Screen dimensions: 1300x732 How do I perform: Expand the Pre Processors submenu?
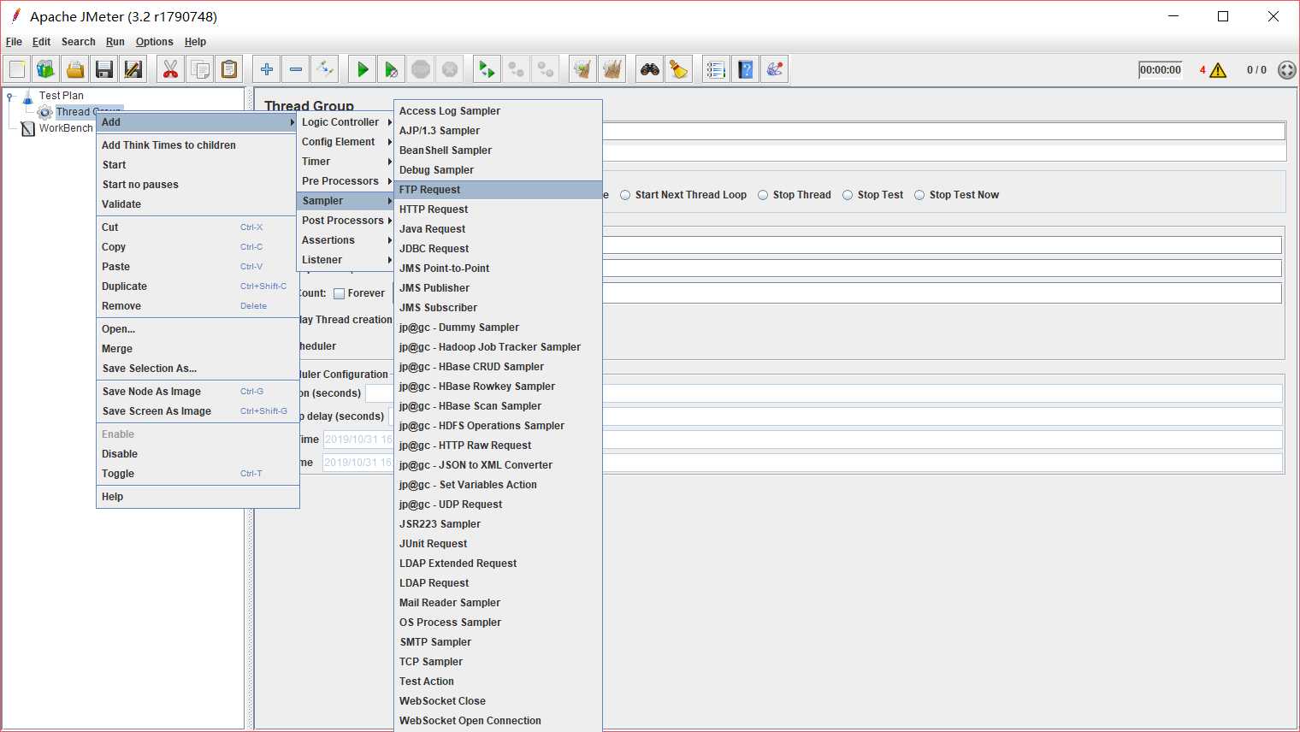tap(346, 181)
